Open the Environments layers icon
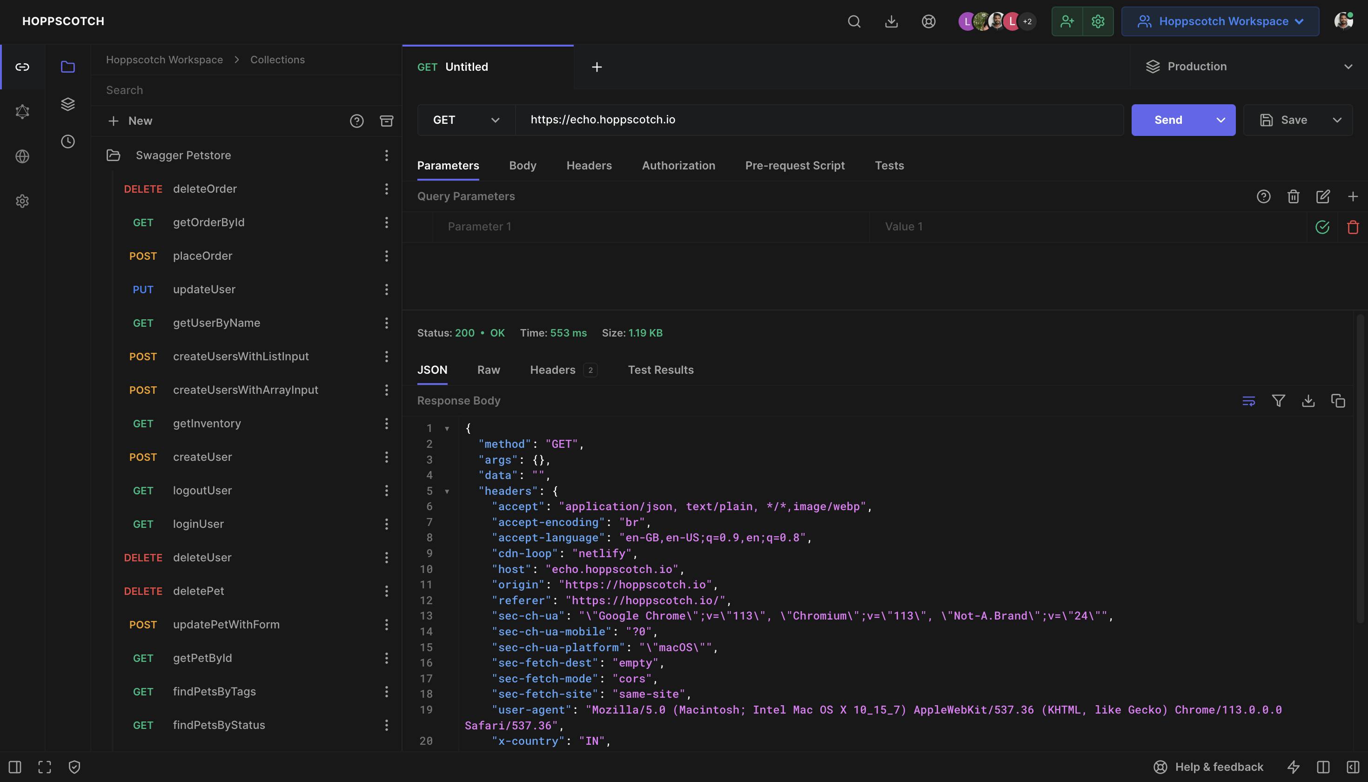This screenshot has height=782, width=1368. 67,104
